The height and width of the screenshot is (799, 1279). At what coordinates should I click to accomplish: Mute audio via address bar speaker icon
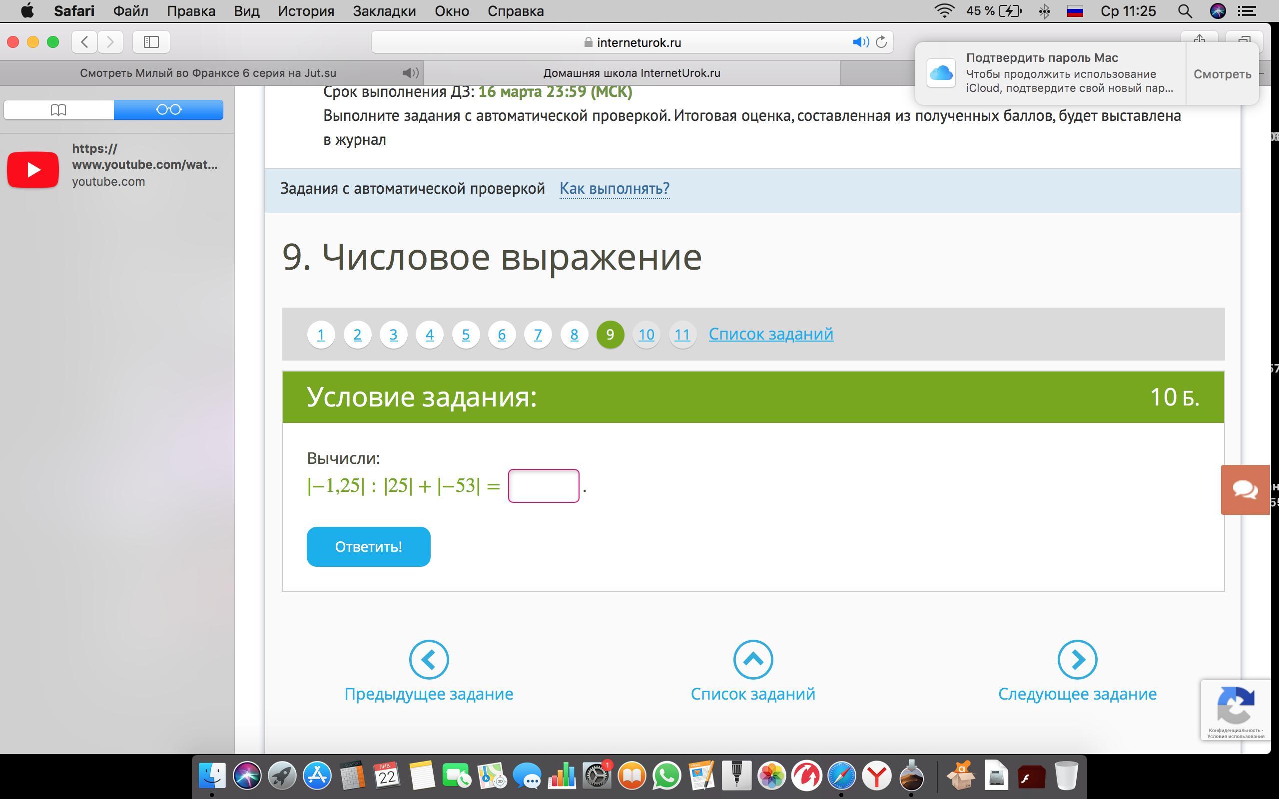click(860, 42)
